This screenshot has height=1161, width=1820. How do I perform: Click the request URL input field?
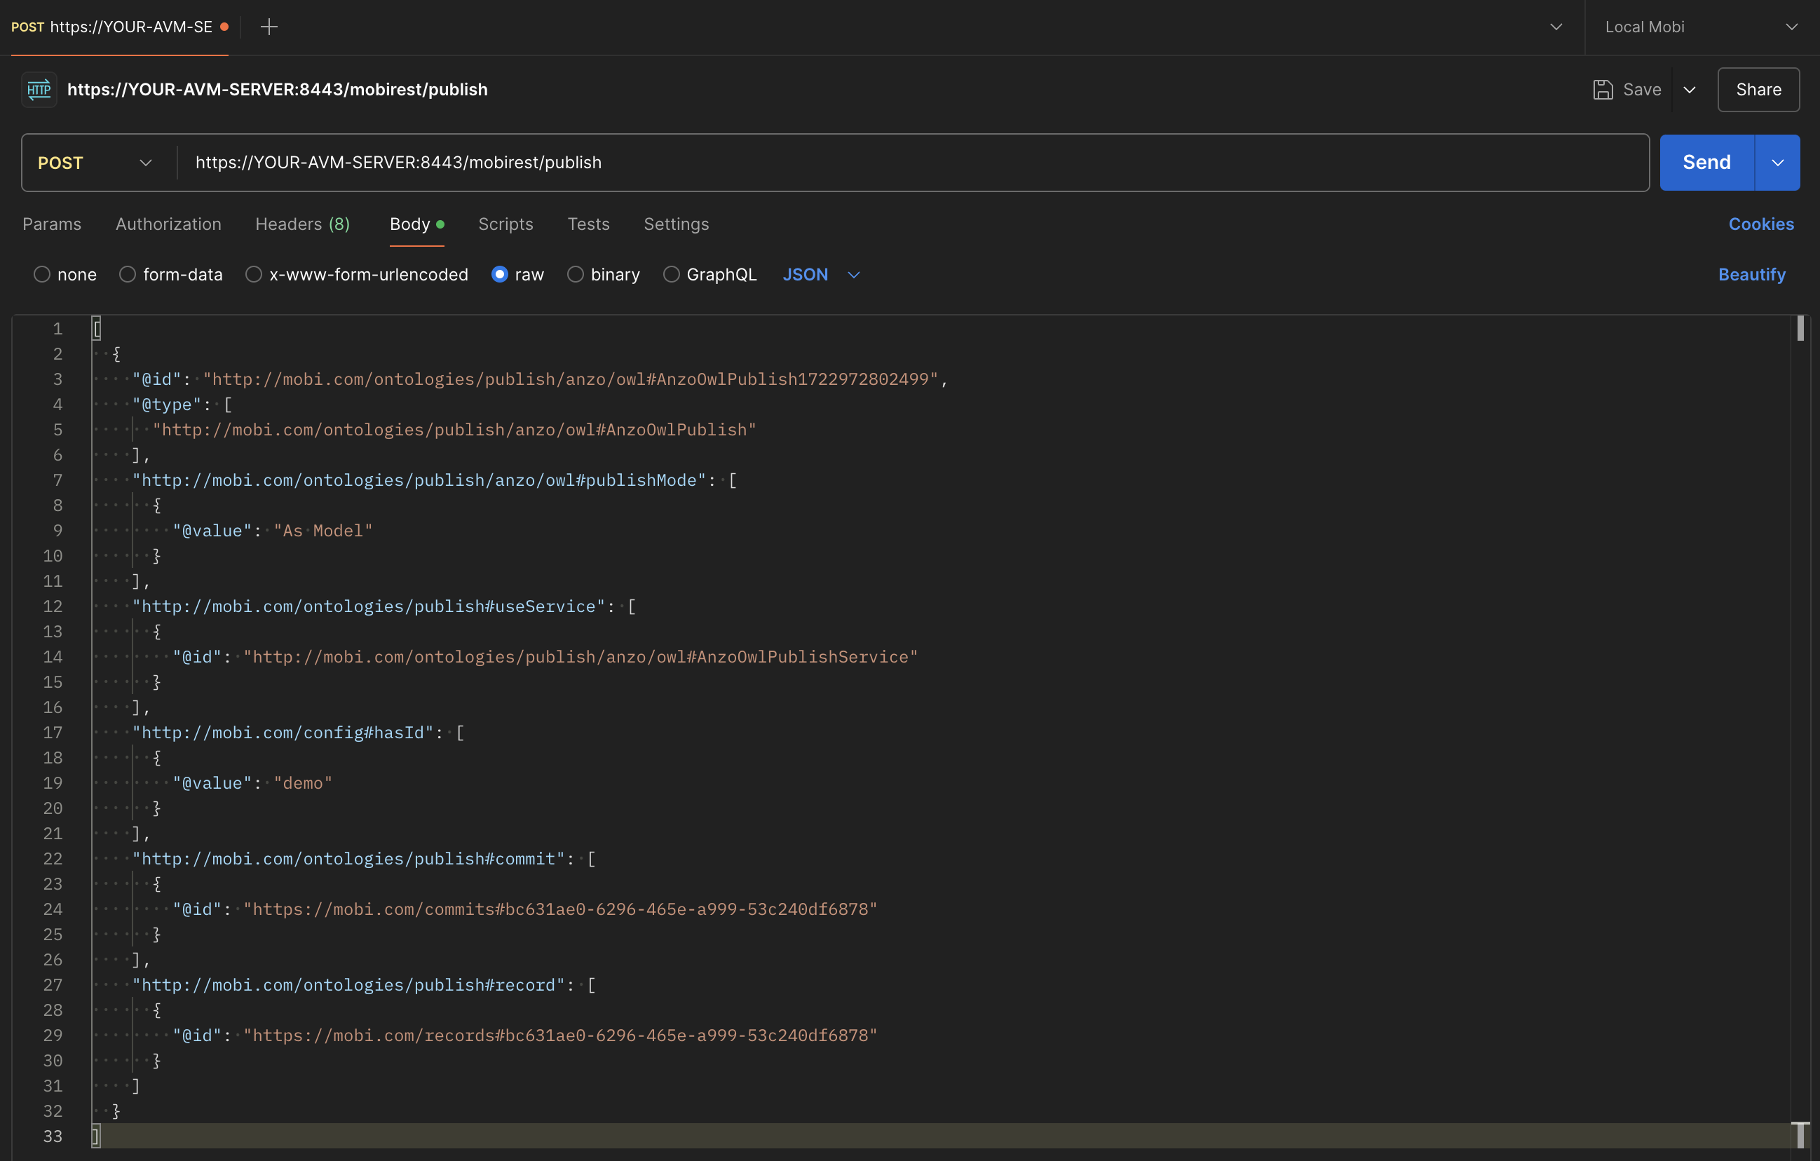coord(912,163)
